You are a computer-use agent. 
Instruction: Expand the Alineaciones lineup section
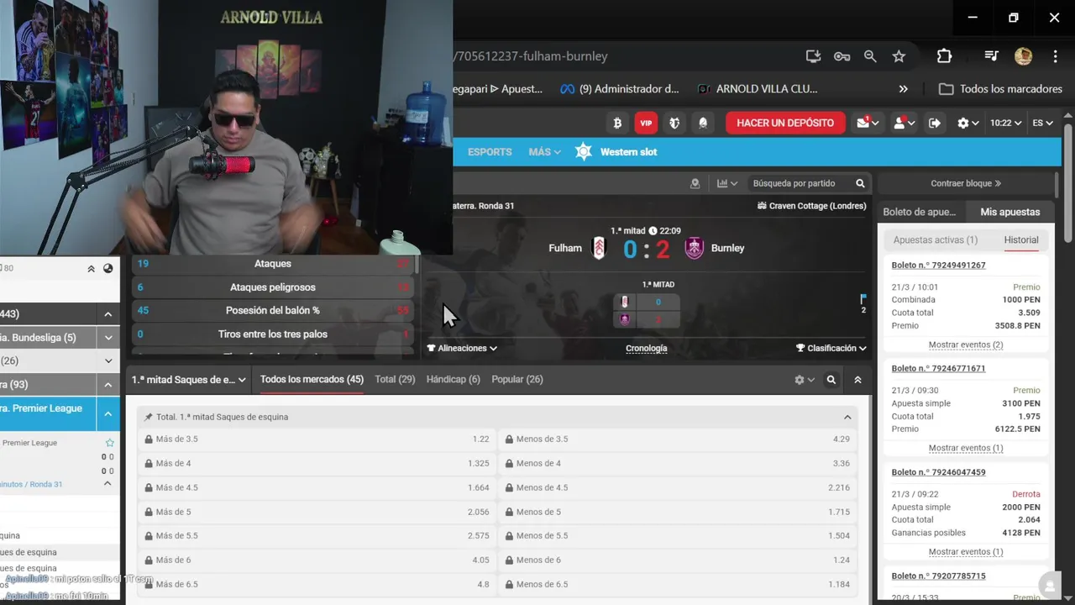click(462, 348)
